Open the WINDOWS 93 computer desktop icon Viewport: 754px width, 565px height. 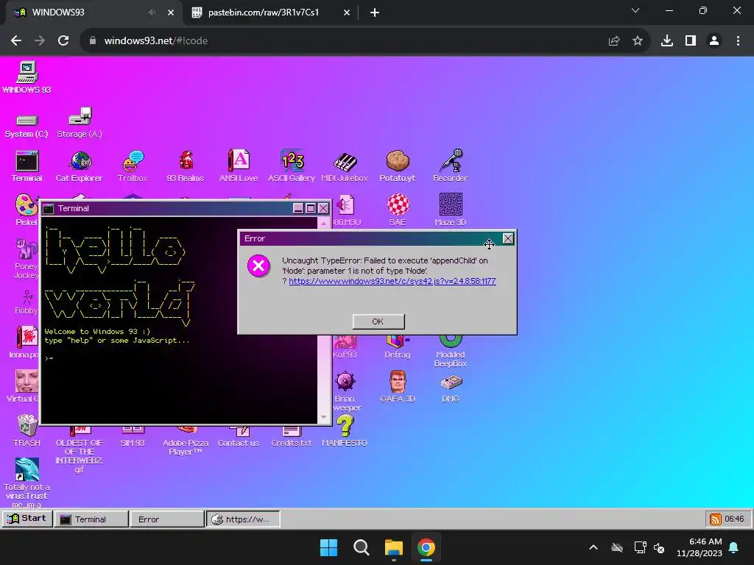tap(27, 77)
